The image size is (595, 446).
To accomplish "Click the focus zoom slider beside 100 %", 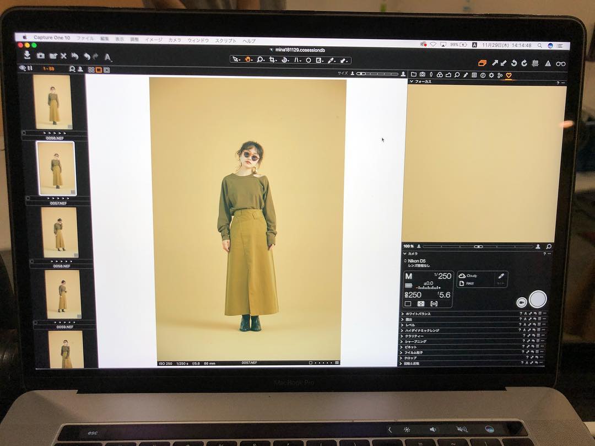I will point(478,246).
